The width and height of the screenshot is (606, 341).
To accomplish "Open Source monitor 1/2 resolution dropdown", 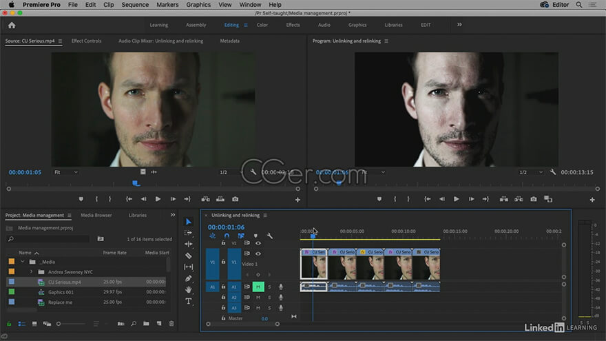I will 231,172.
